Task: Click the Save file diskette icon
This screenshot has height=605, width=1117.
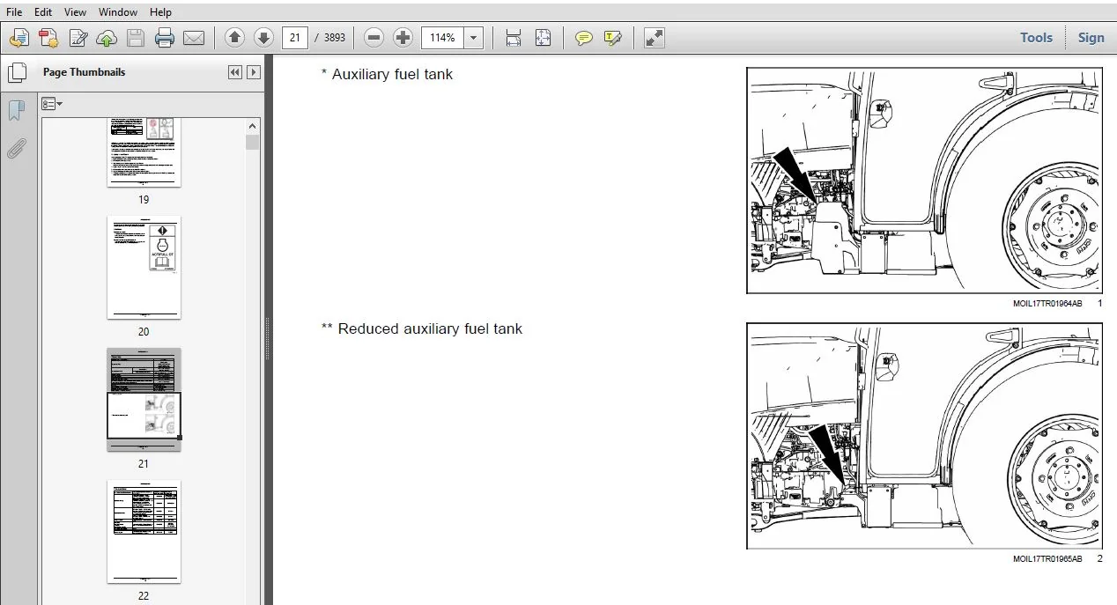Action: tap(135, 38)
